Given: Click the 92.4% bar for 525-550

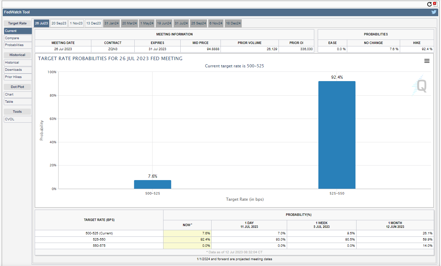Looking at the screenshot, I should 337,135.
